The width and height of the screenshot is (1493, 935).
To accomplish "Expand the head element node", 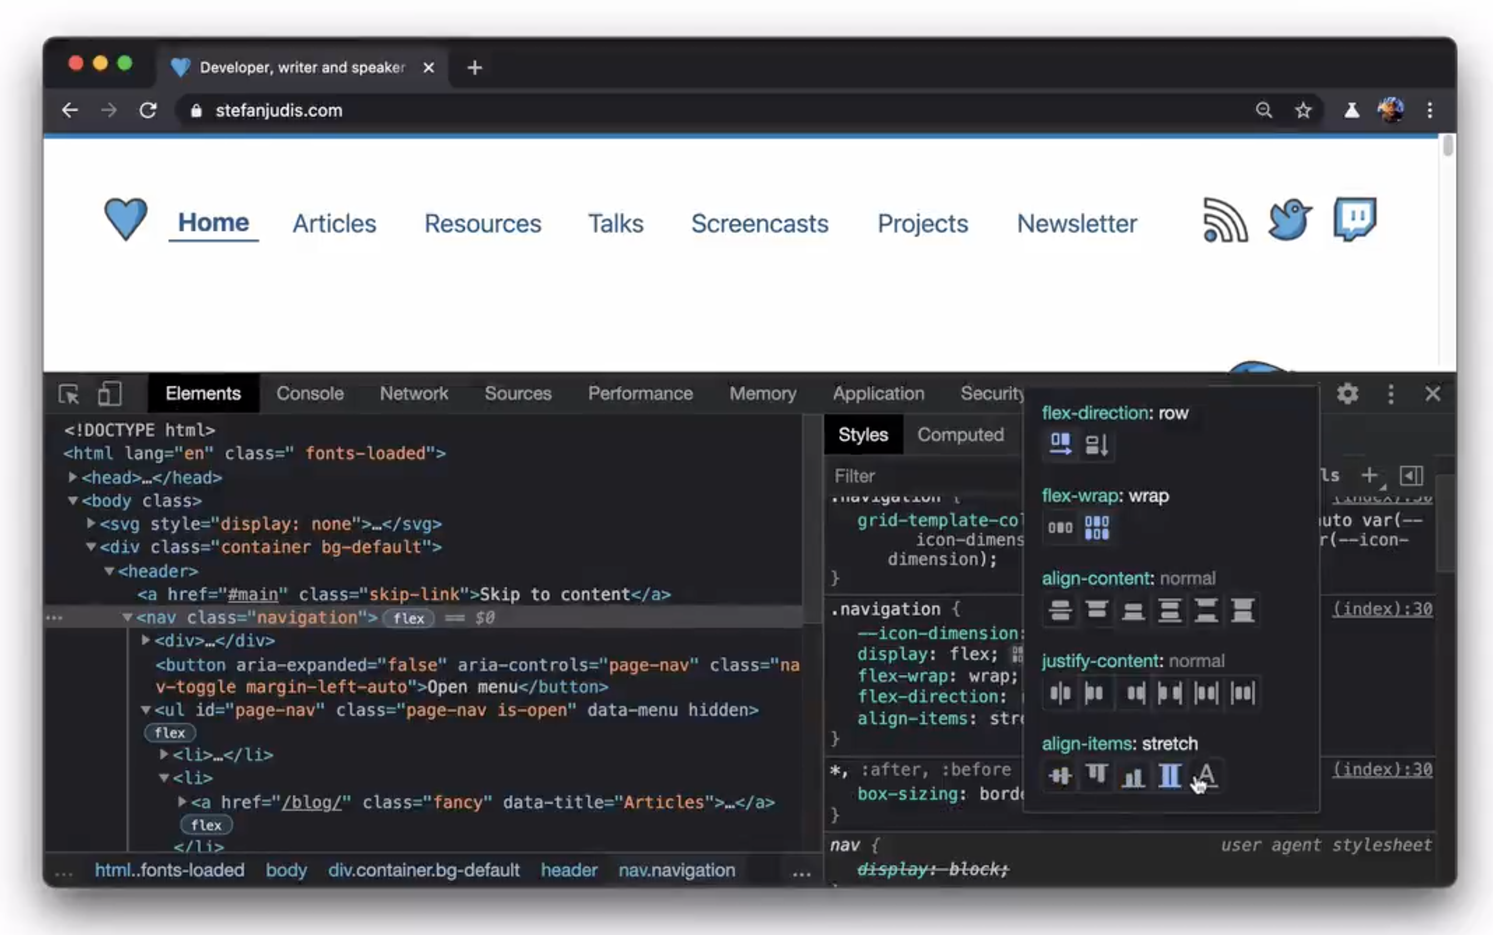I will [x=73, y=477].
